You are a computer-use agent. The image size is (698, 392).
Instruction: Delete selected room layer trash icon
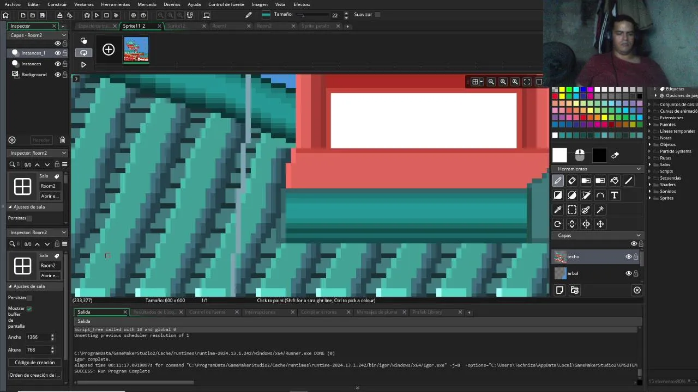[x=62, y=140]
